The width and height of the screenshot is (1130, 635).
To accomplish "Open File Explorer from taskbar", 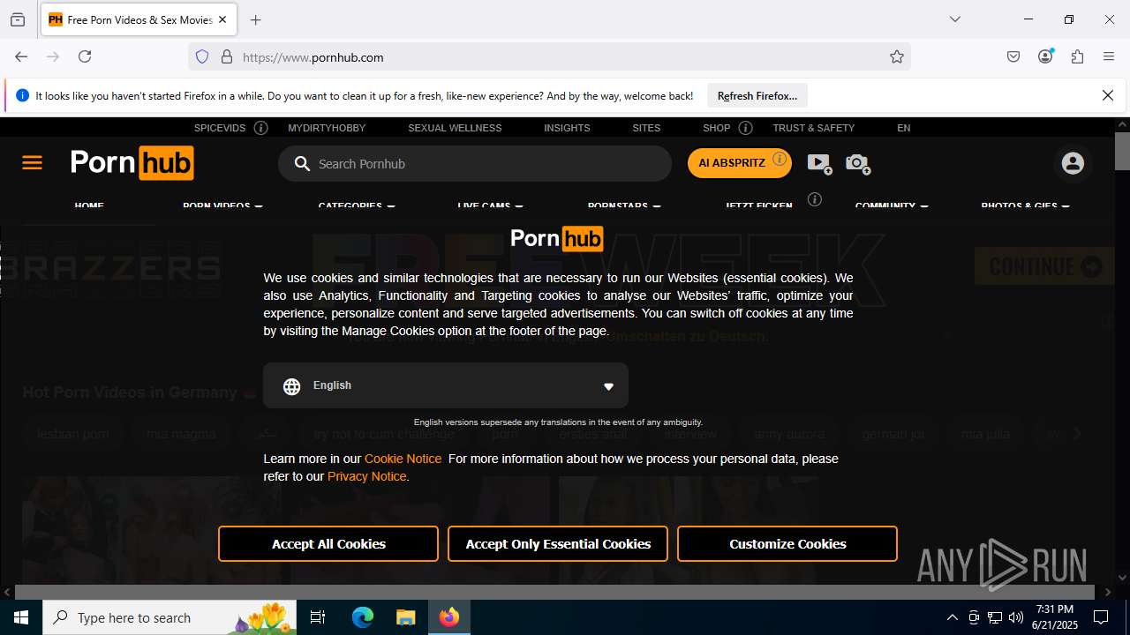I will [405, 617].
